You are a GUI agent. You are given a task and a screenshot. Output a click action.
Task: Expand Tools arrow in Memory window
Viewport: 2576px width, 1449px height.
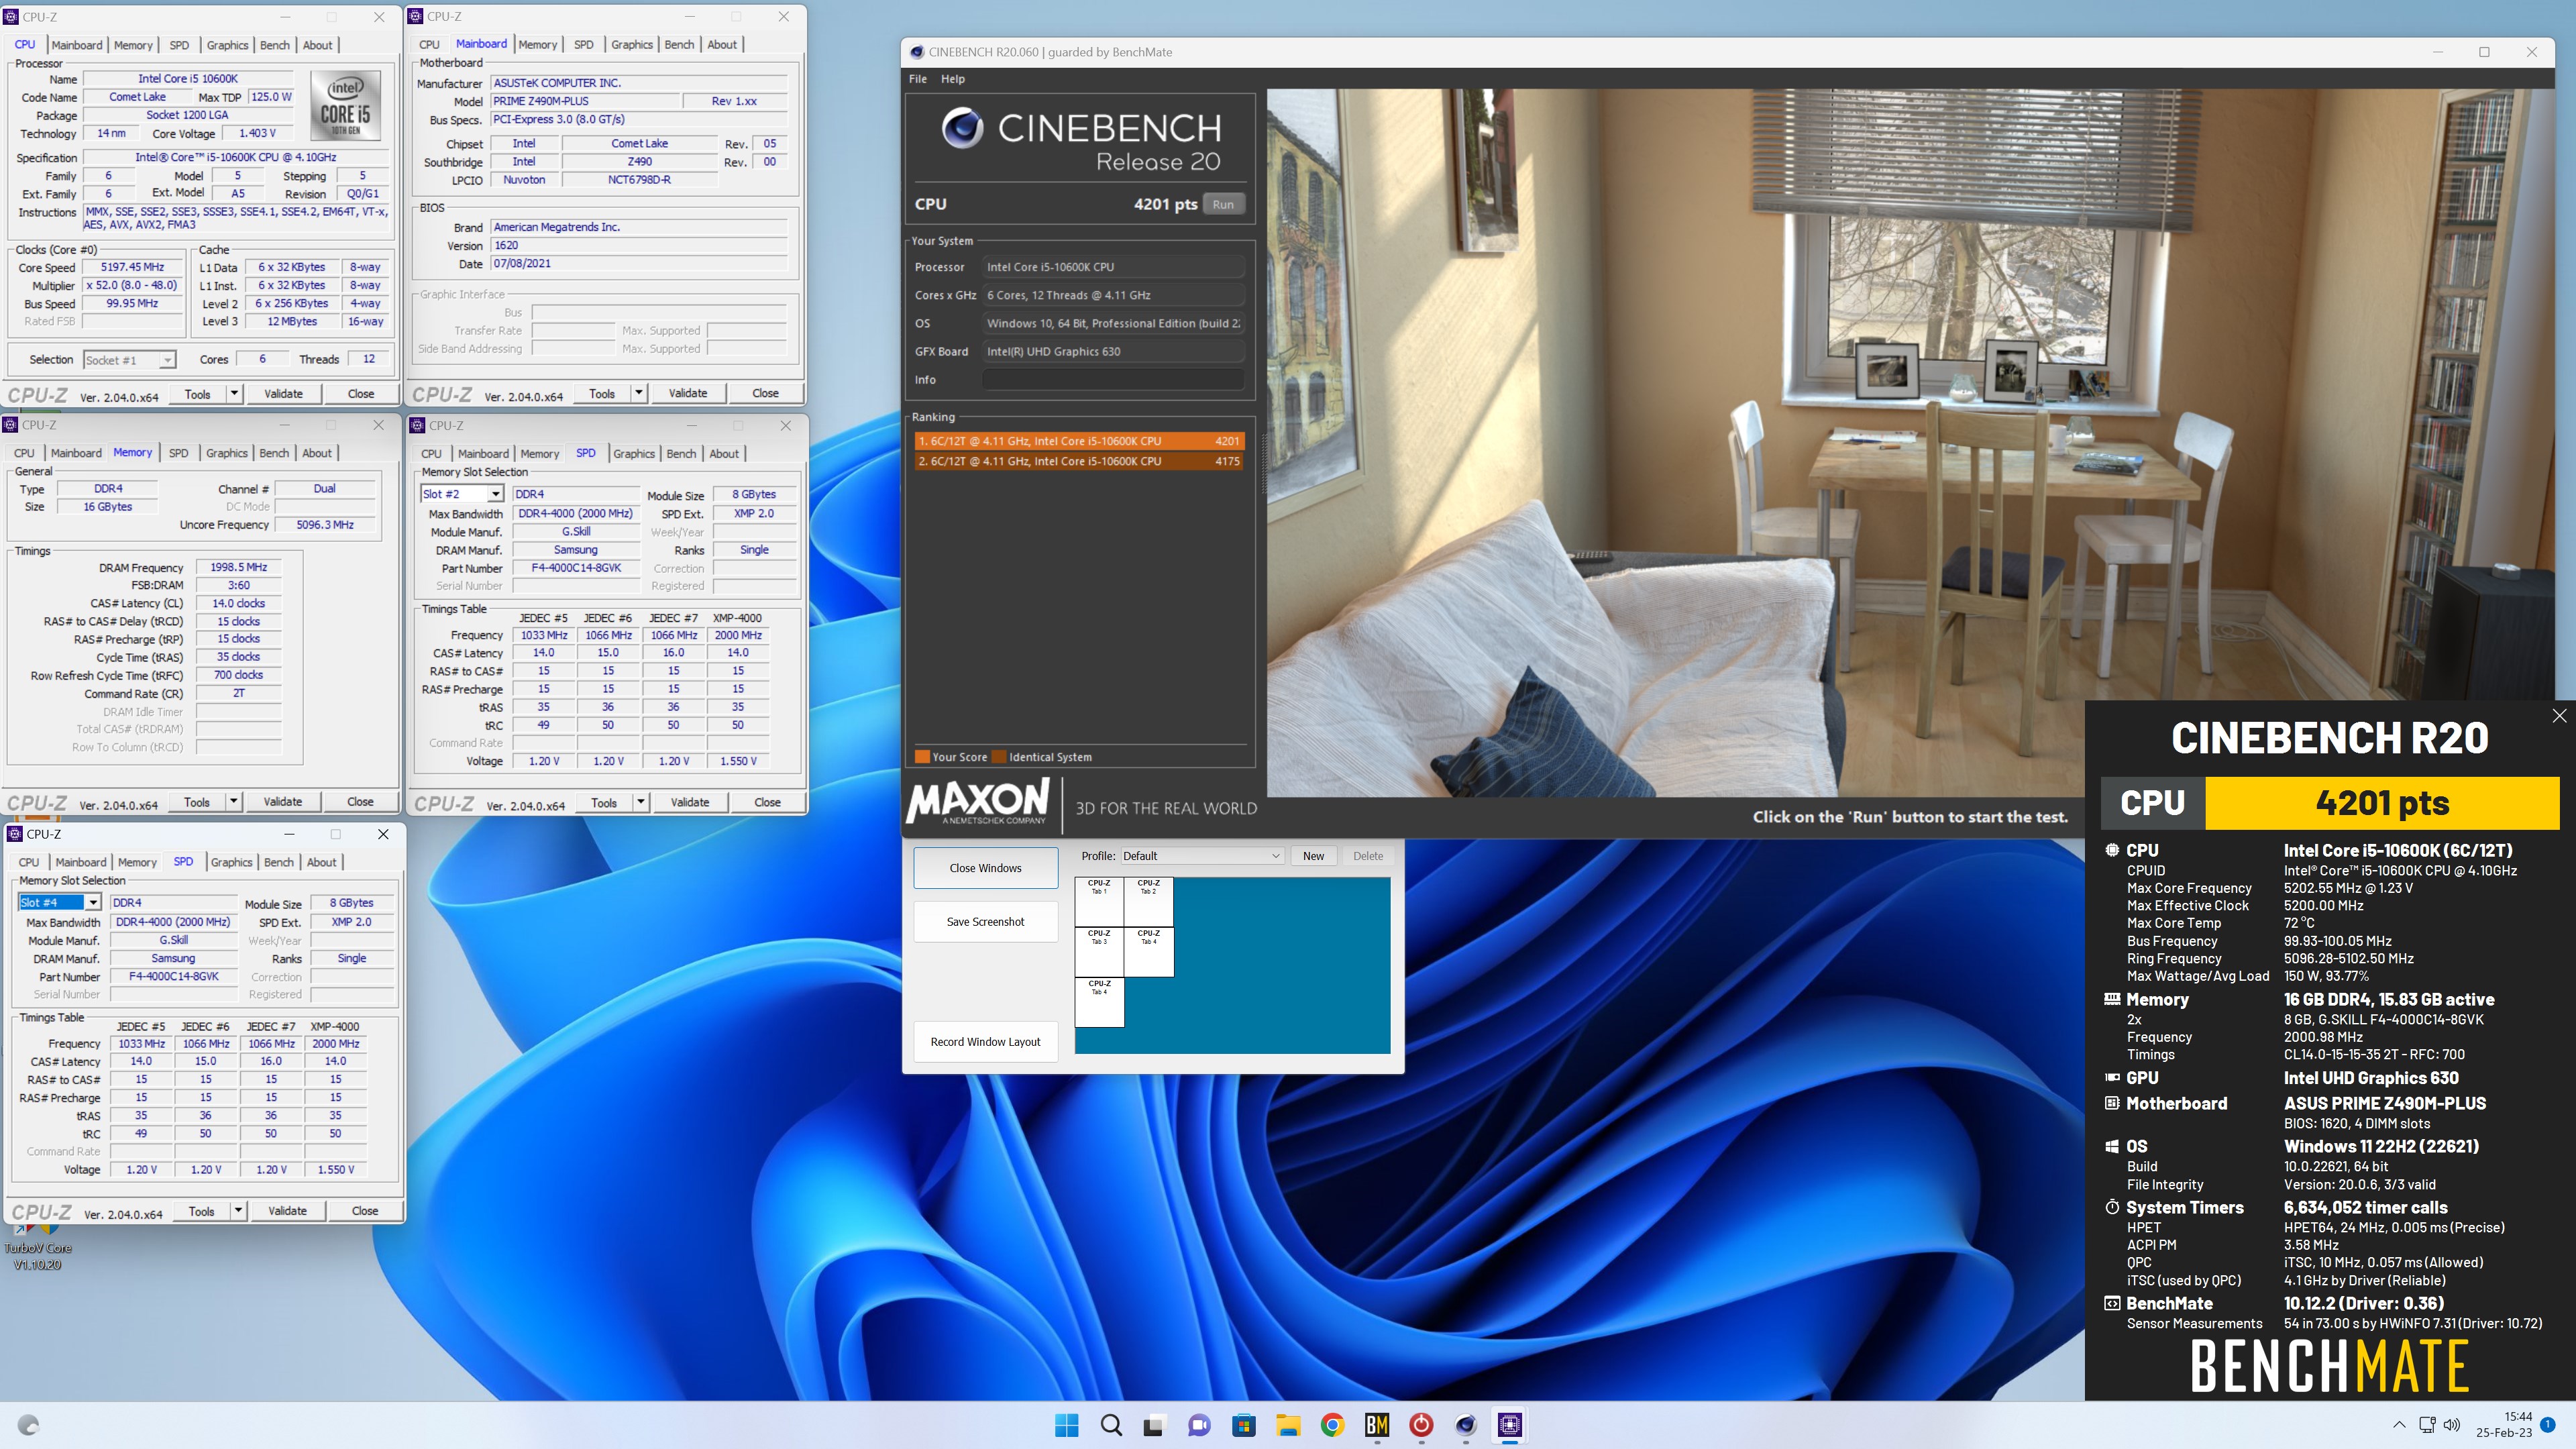(233, 802)
